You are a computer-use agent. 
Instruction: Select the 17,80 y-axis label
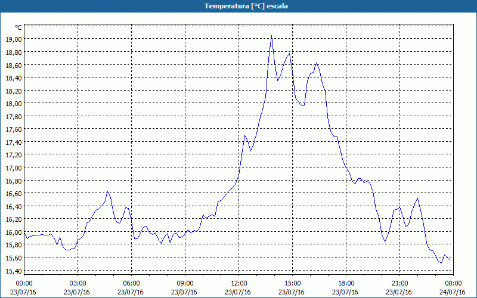[x=14, y=117]
